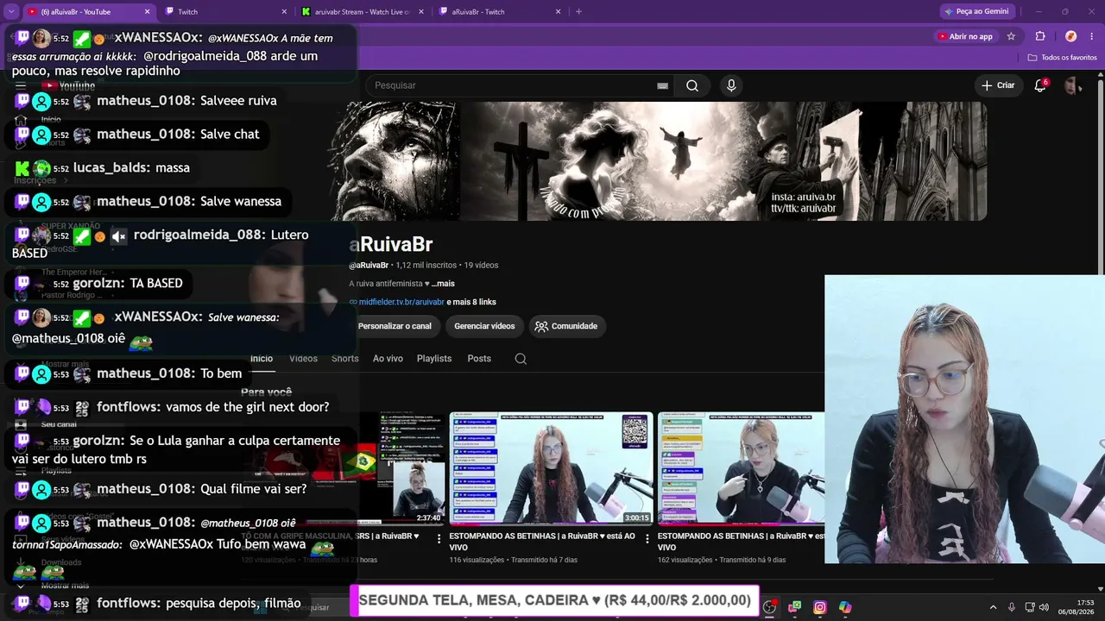Open options menu for the 116 visualizações video
Image resolution: width=1105 pixels, height=621 pixels.
pos(647,539)
